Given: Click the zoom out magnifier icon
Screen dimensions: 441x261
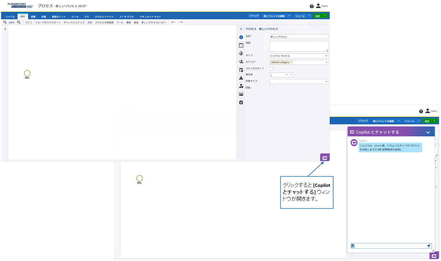Looking at the screenshot, I should coord(5,22).
